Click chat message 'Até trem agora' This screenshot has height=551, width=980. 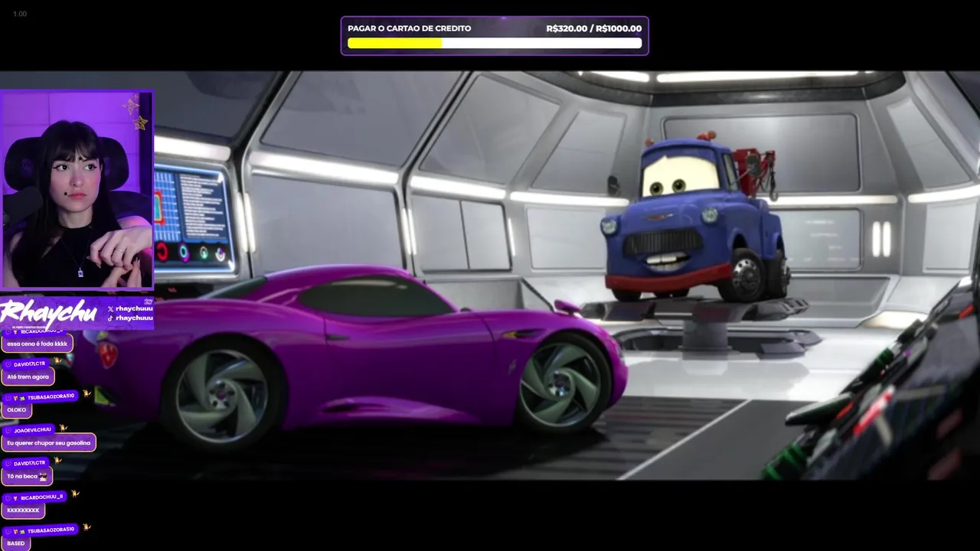28,377
